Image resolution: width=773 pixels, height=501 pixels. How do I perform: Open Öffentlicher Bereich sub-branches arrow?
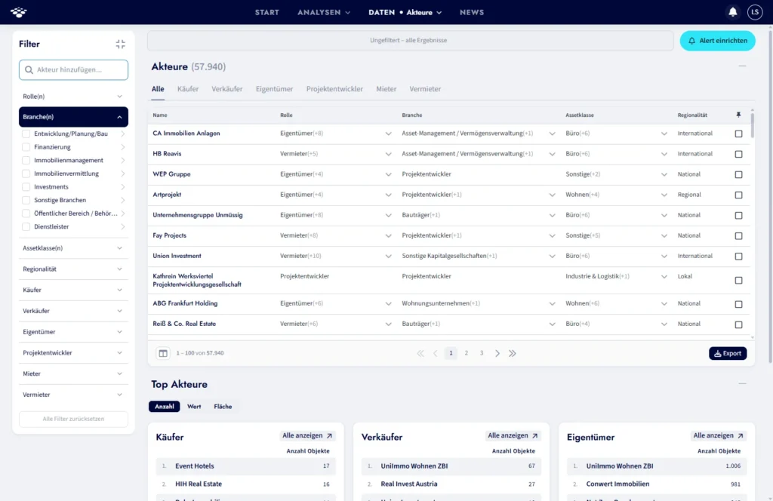(123, 214)
